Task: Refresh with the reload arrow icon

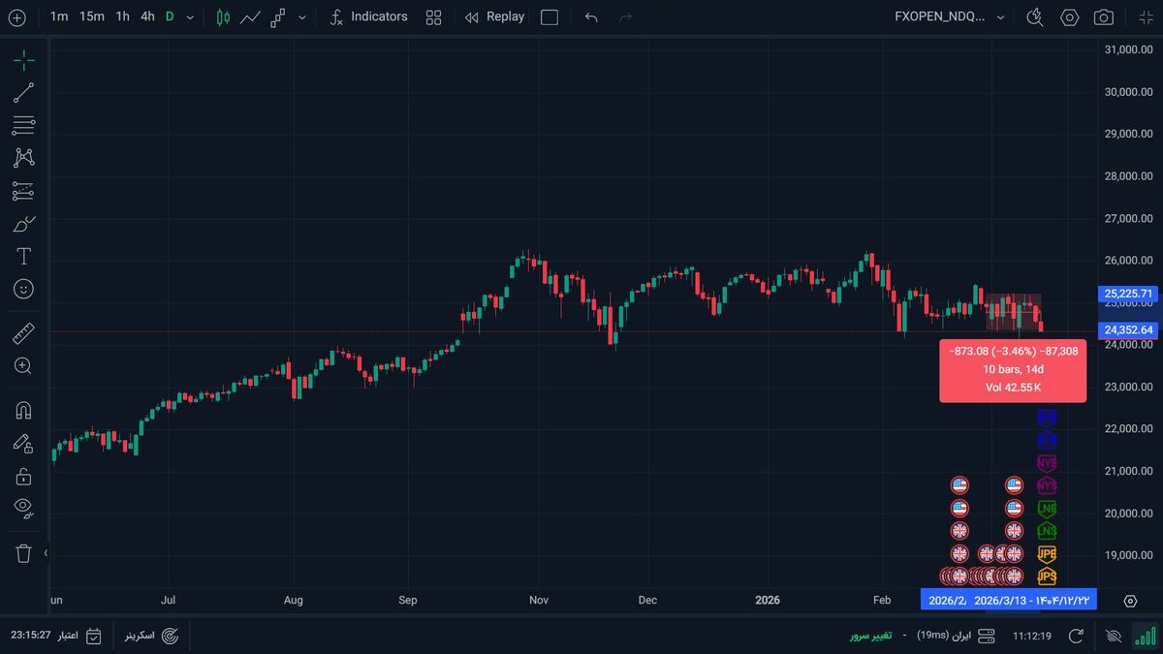Action: point(1076,636)
